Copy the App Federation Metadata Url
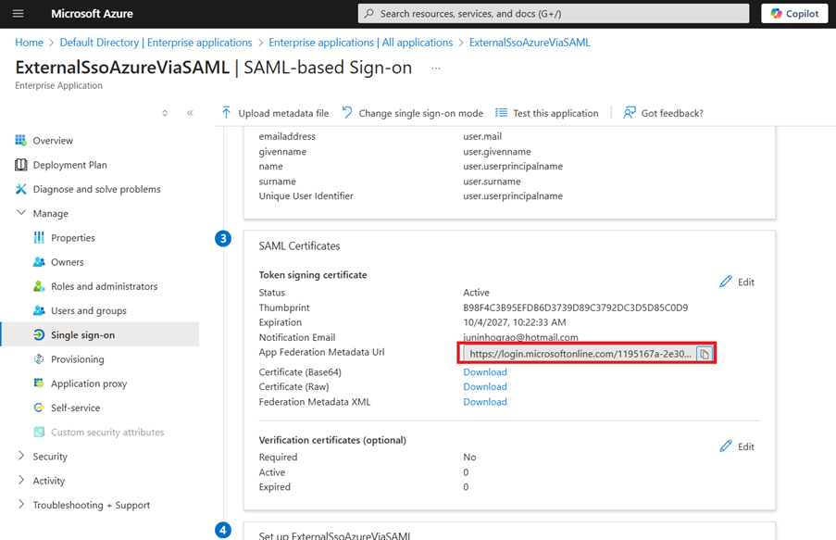 (x=705, y=354)
